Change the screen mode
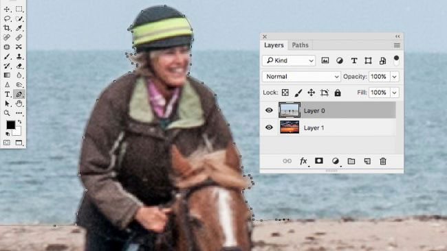 (x=19, y=143)
